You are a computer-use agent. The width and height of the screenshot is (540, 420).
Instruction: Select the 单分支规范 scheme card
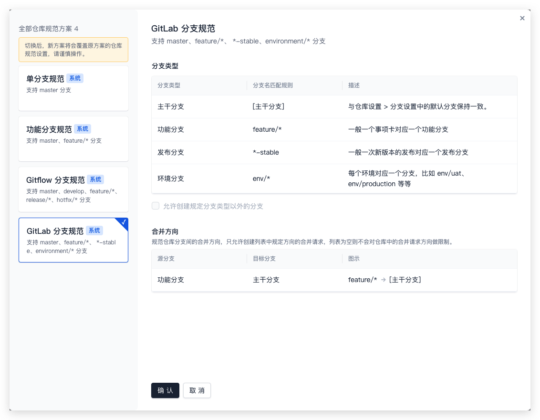pyautogui.click(x=73, y=88)
